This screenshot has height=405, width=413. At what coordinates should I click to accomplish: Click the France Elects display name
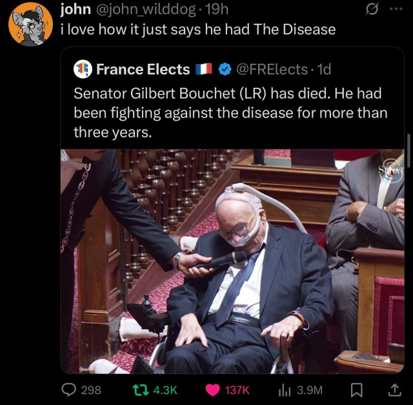pos(143,68)
